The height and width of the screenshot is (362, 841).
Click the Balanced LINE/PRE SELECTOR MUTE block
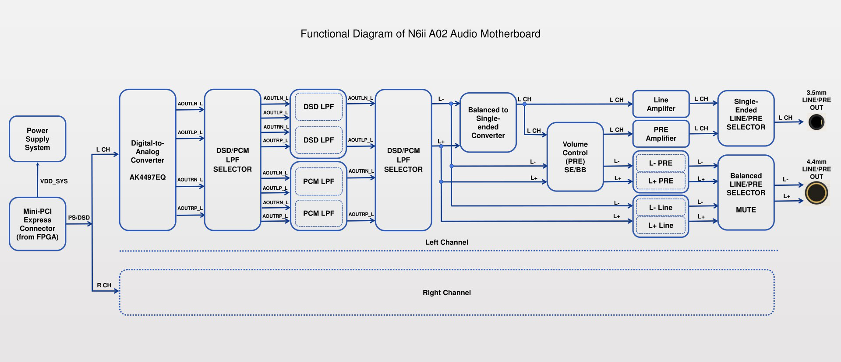coord(746,192)
